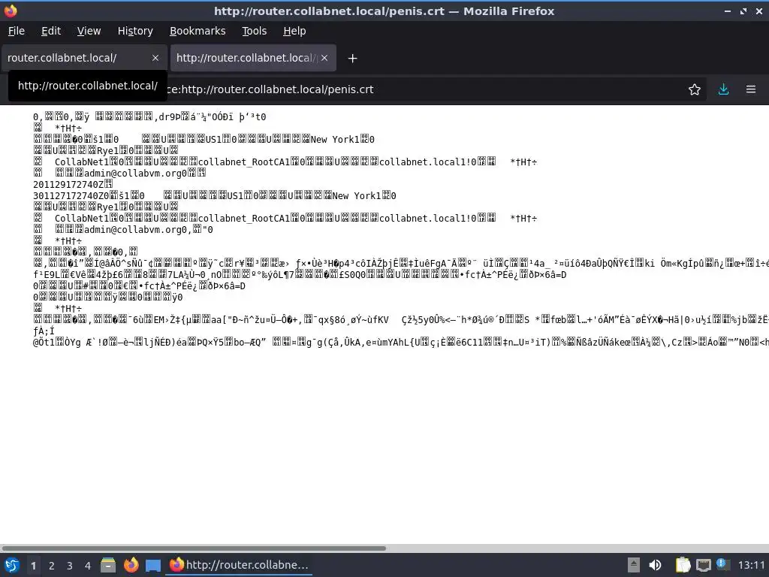Switch to virtual desktop 3

[70, 566]
